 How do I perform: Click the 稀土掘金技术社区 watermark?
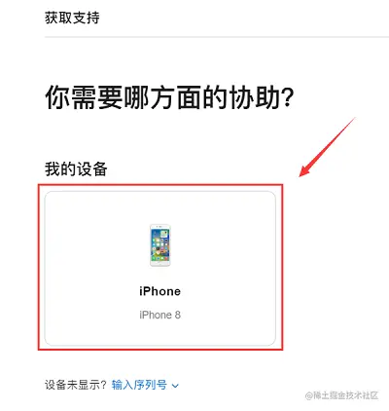click(341, 395)
